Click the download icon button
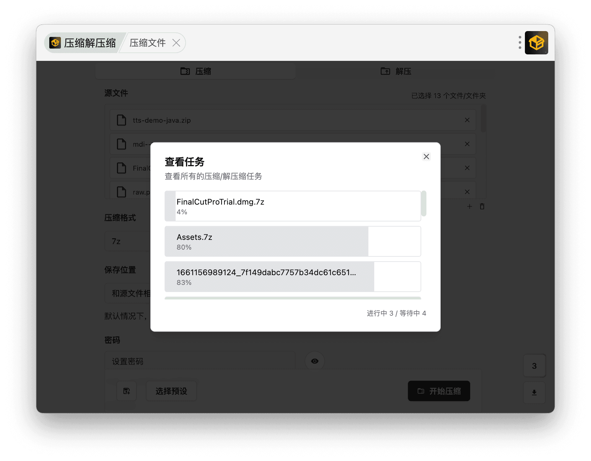Screen dimensions: 591x461 click(x=534, y=392)
